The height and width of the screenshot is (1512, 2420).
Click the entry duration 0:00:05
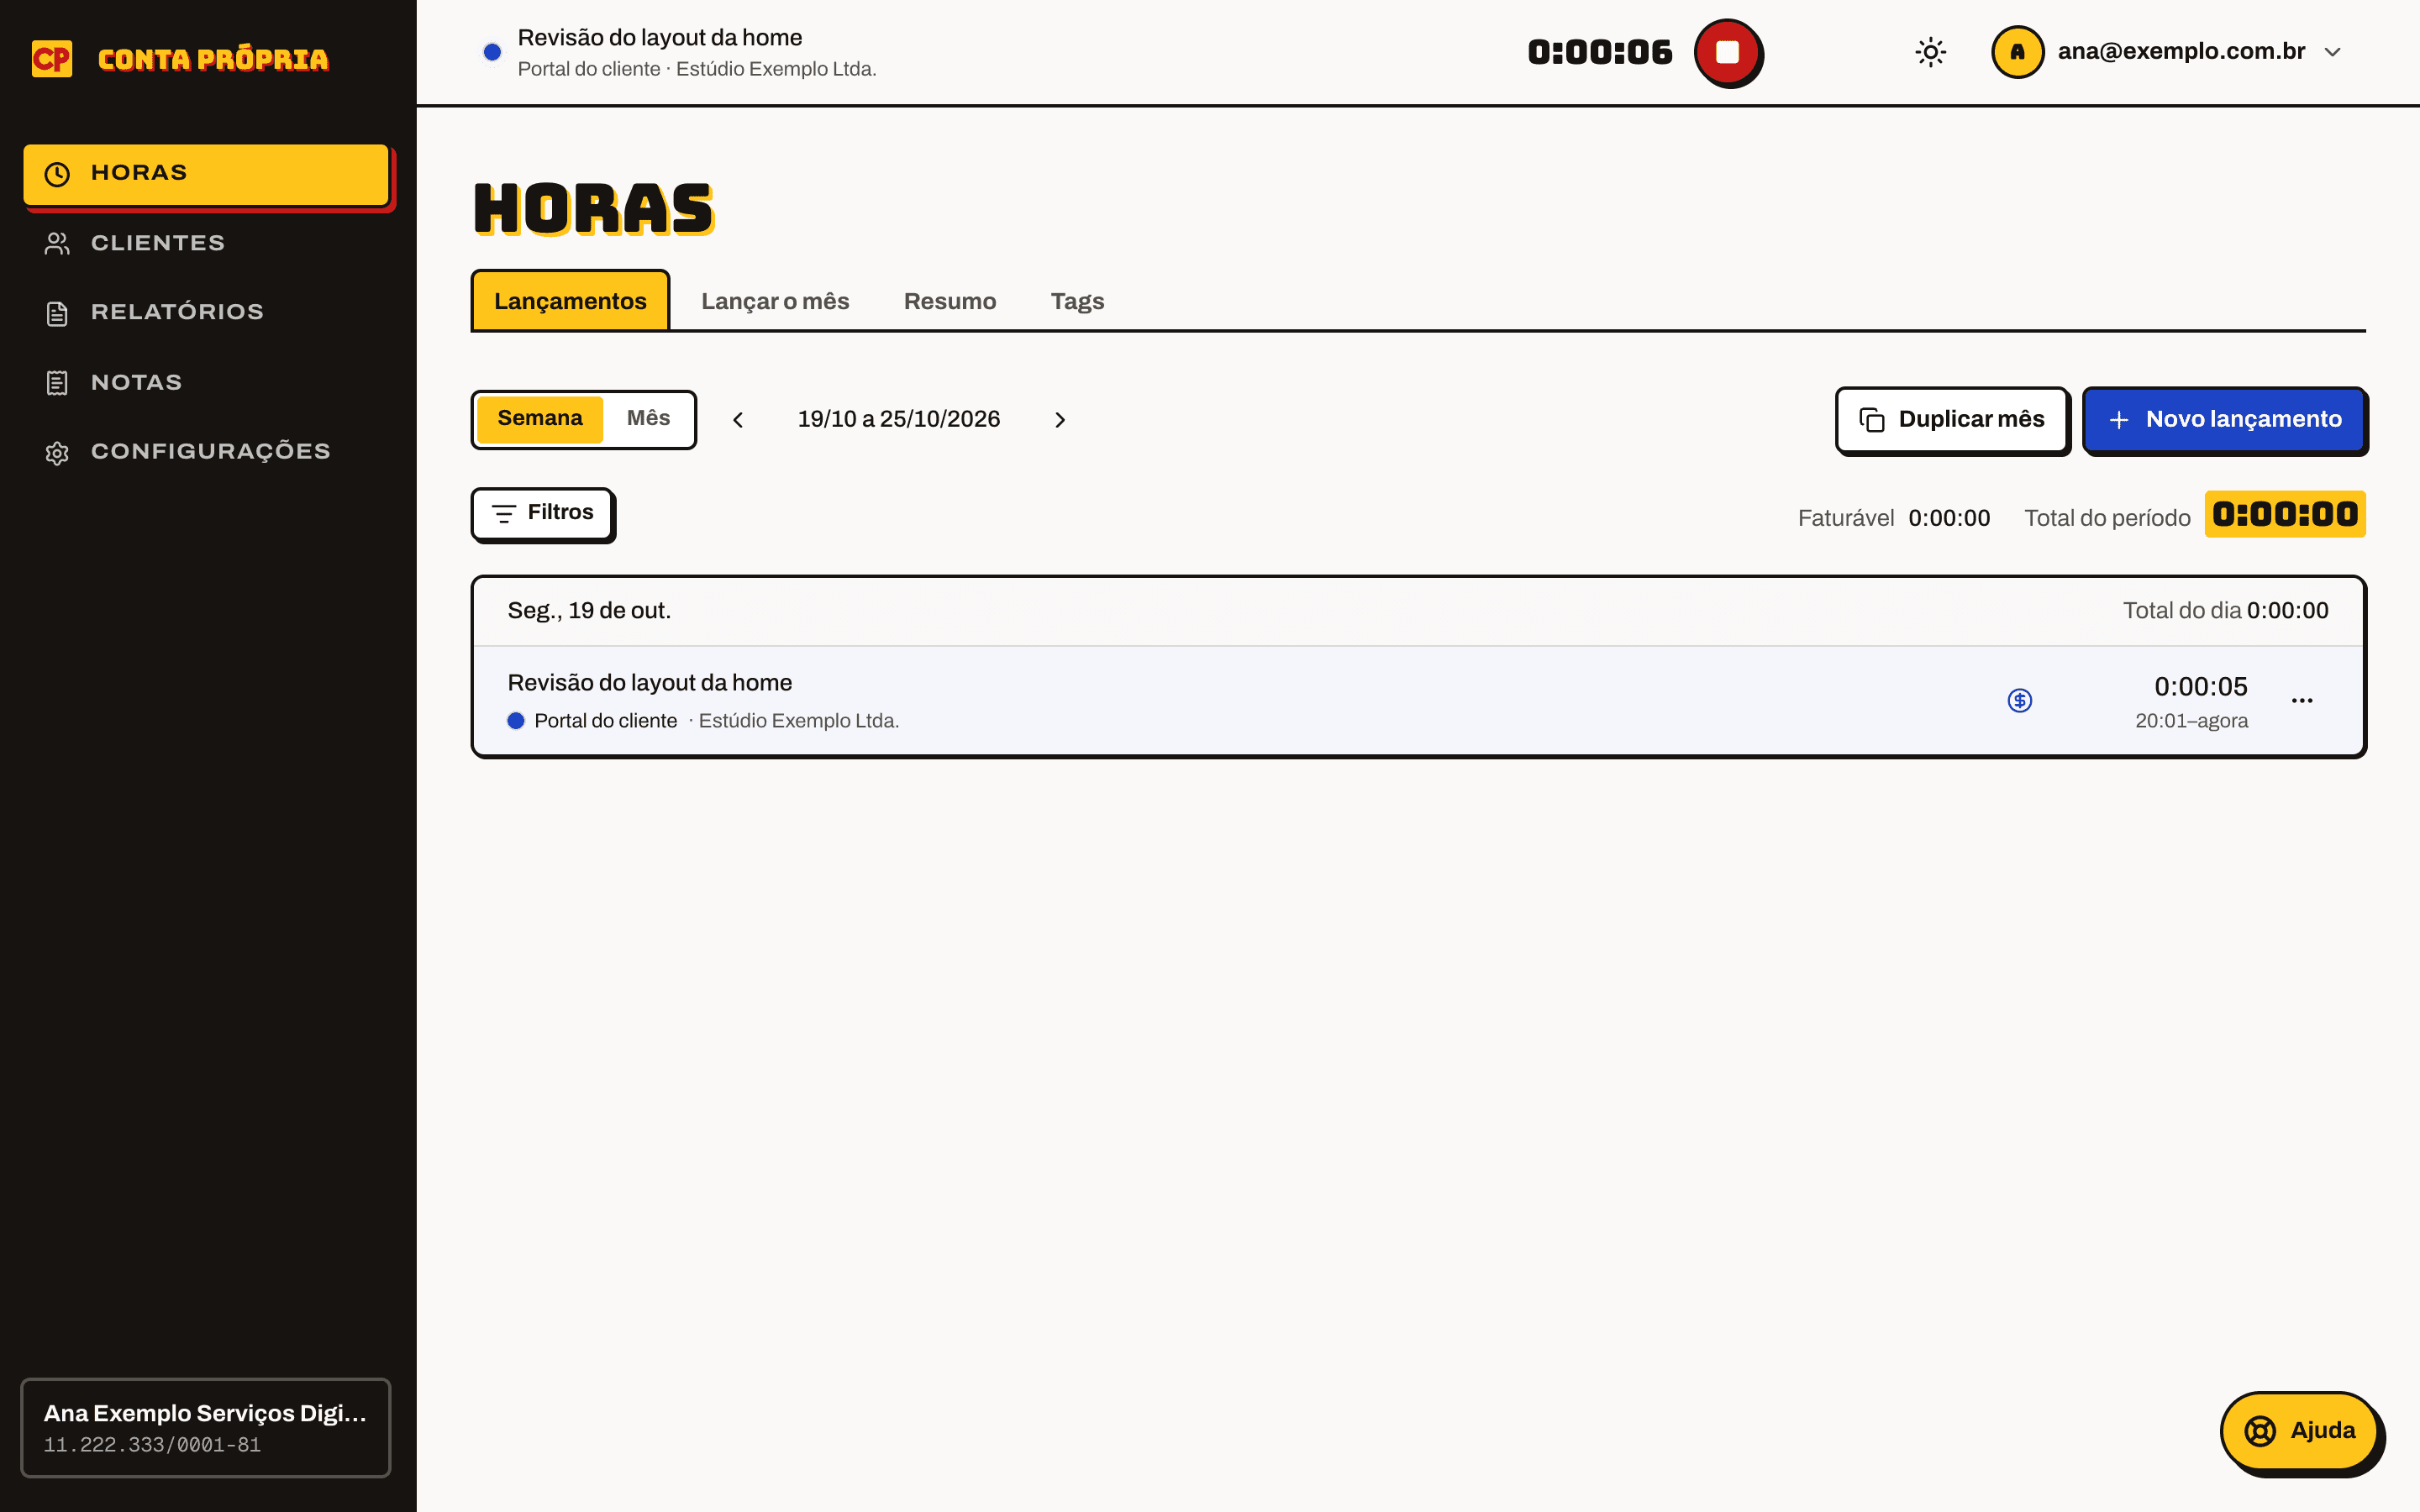[2200, 687]
